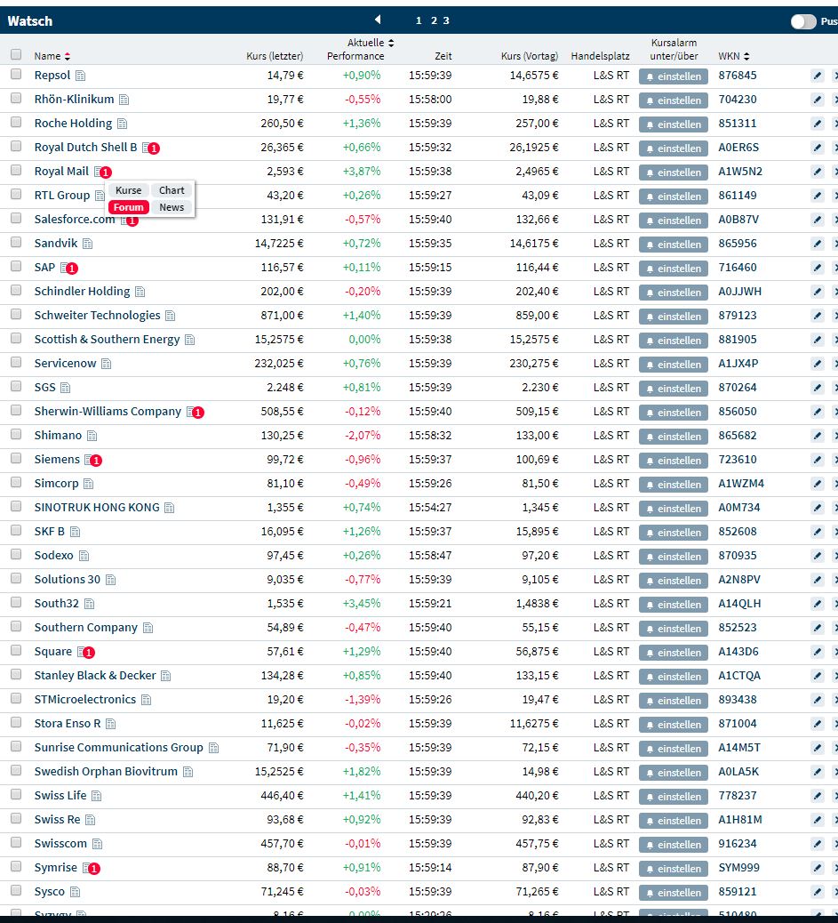Open the document icon next to Servicenow

pos(106,365)
